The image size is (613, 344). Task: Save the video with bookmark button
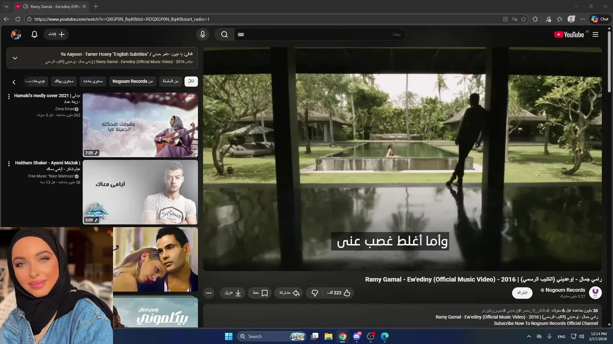[x=260, y=293]
